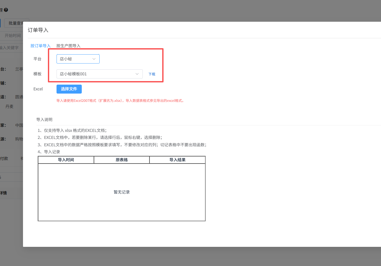
Task: Select 丹麦 option in background filter
Action: pos(10,106)
